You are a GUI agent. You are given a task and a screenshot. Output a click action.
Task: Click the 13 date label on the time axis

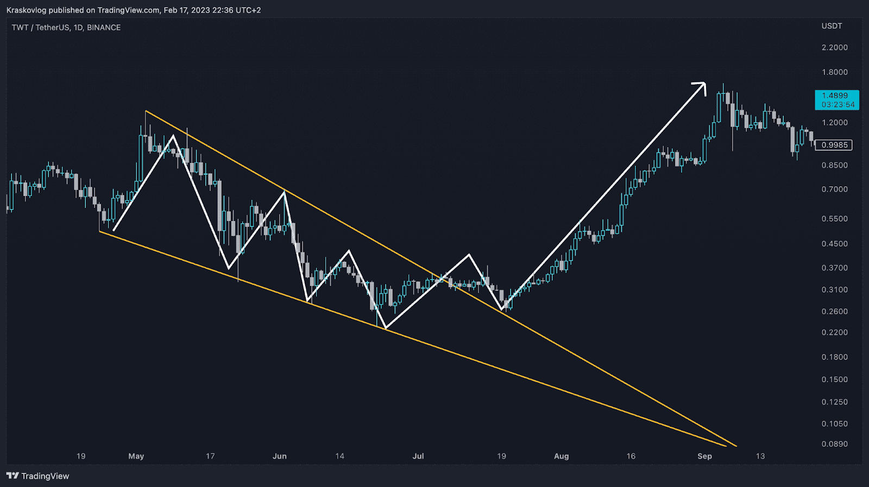coord(760,457)
